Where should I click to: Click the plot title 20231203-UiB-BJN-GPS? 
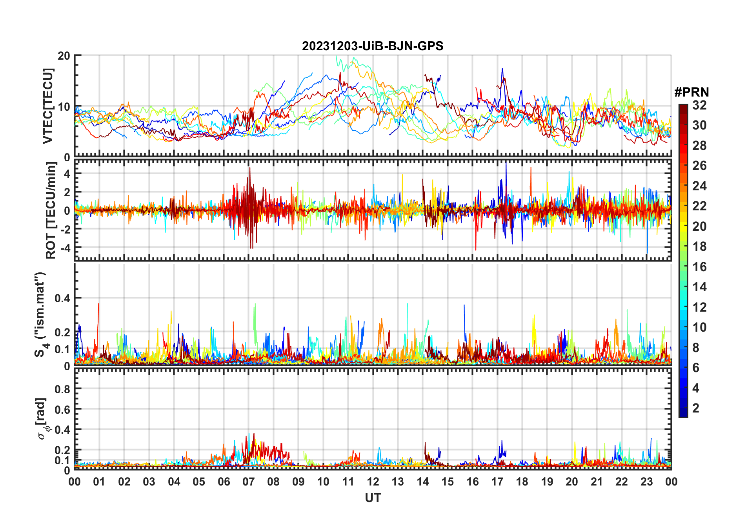[x=373, y=46]
